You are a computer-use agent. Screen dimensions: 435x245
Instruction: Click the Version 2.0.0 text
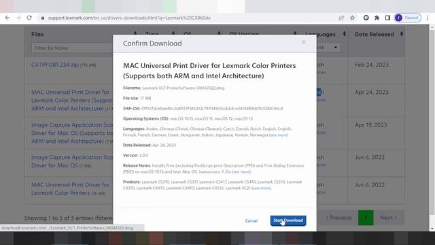[x=135, y=155]
